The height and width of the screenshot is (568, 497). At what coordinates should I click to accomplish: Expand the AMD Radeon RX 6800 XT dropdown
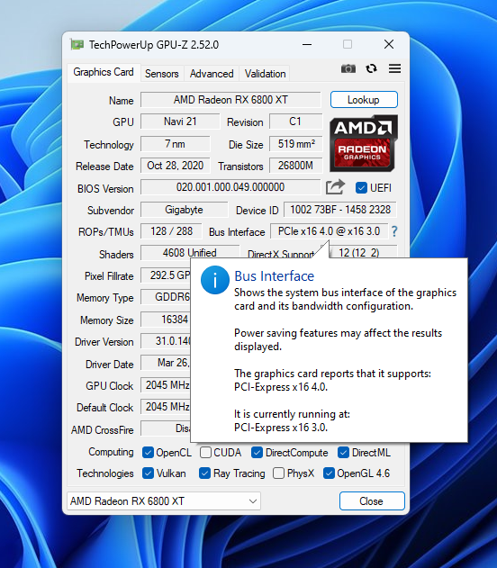pos(164,501)
